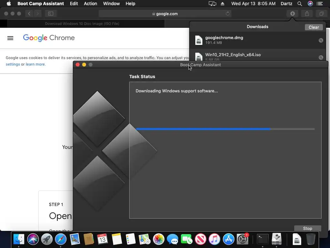Open App Store from the Dock
The height and width of the screenshot is (248, 330).
228,239
